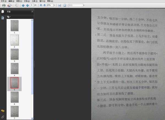165x120 pixels.
Task: Click the page number input field
Action: pyautogui.click(x=32, y=5)
